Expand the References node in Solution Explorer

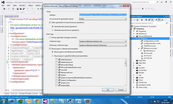[134, 34]
